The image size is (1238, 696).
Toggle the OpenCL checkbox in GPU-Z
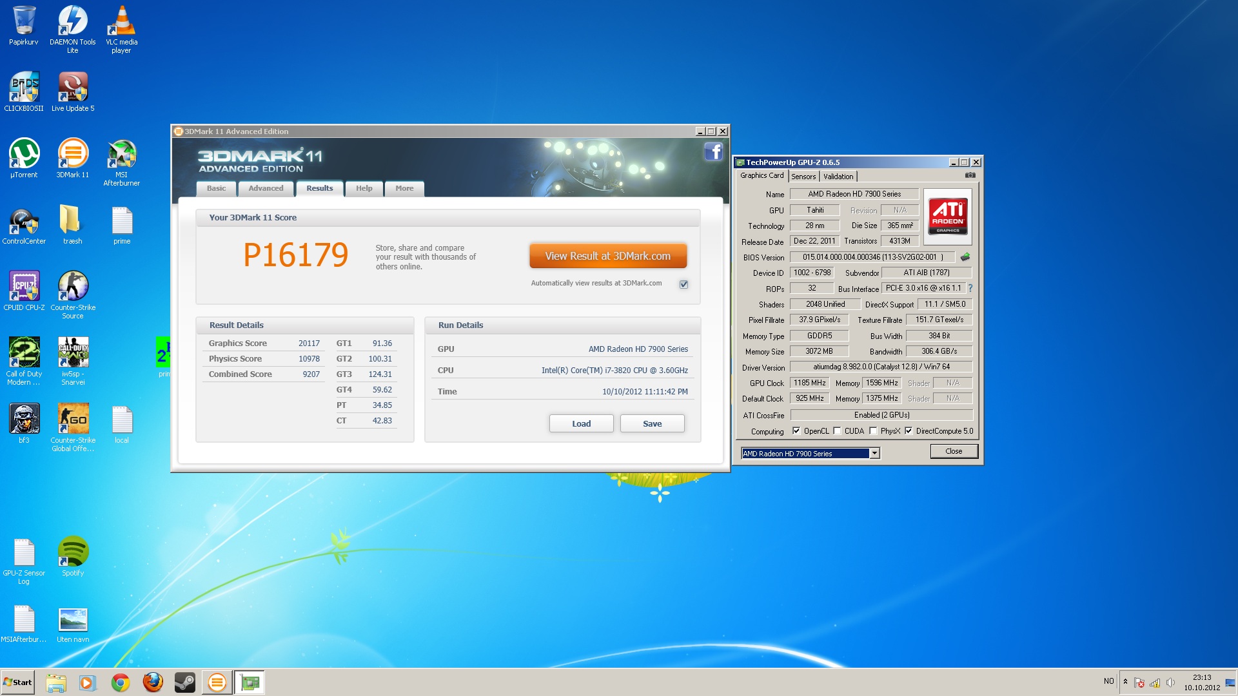point(796,431)
